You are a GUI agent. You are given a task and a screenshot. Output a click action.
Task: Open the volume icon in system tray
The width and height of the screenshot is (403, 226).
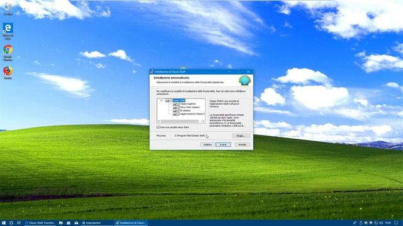381,223
